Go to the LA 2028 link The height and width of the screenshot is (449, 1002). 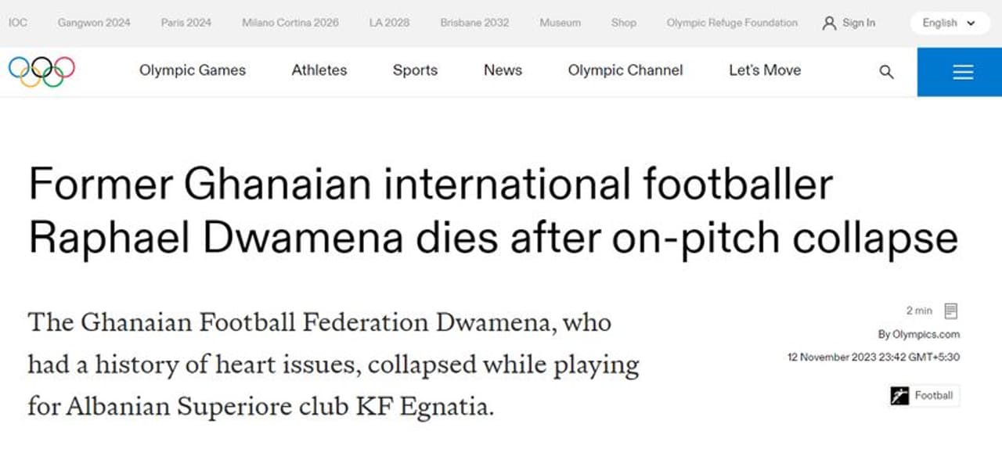[x=389, y=23]
